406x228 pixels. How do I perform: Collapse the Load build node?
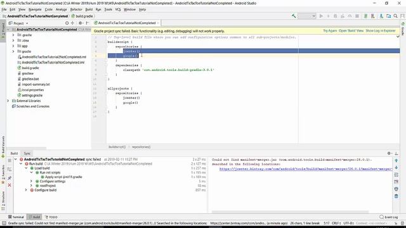tap(26, 168)
